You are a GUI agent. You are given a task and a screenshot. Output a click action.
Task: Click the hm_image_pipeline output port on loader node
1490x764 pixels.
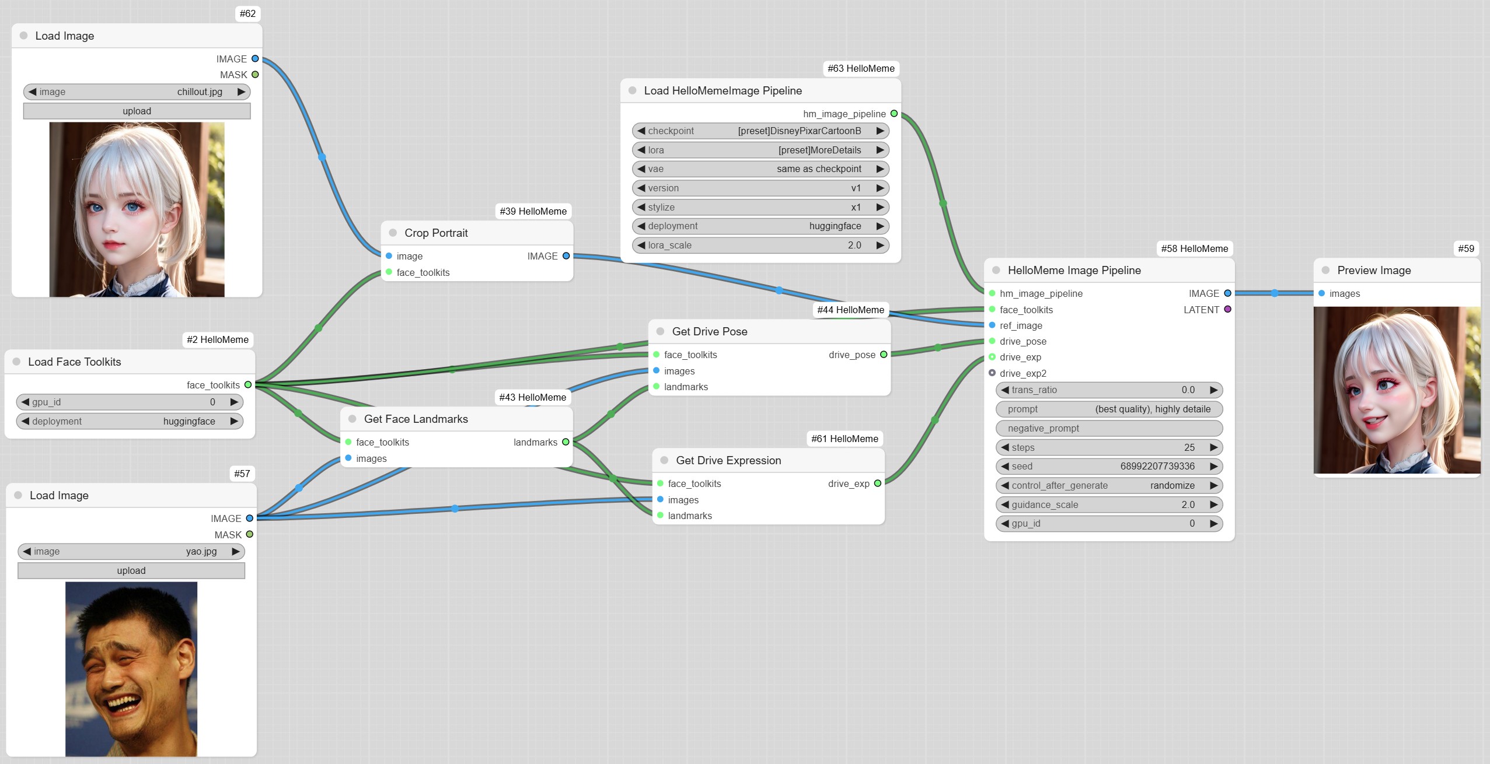click(894, 114)
